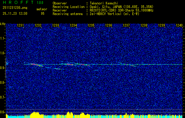Click the meteor count value 95
185x118 pixels.
pos(43,14)
